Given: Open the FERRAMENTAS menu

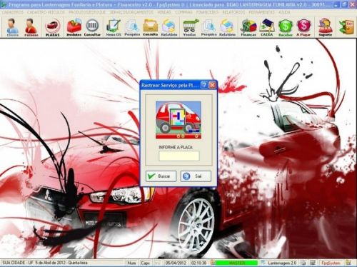Looking at the screenshot, I should click(261, 12).
